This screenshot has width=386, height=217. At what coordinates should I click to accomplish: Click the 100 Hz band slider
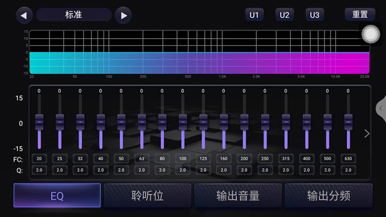coord(183,122)
